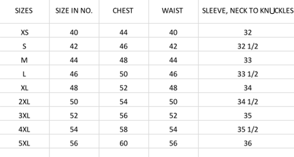Click the sleeve value 32 1/2
The image size is (294, 157).
(247, 47)
